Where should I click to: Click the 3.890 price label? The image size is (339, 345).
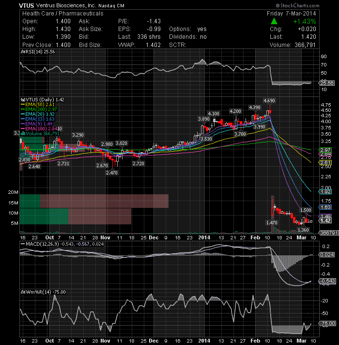[x=204, y=119]
